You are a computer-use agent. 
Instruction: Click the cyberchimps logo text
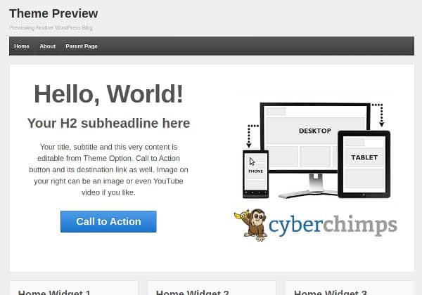point(332,226)
